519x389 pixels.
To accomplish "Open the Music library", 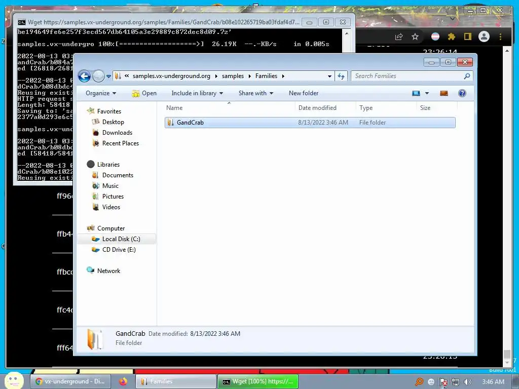I will point(110,185).
